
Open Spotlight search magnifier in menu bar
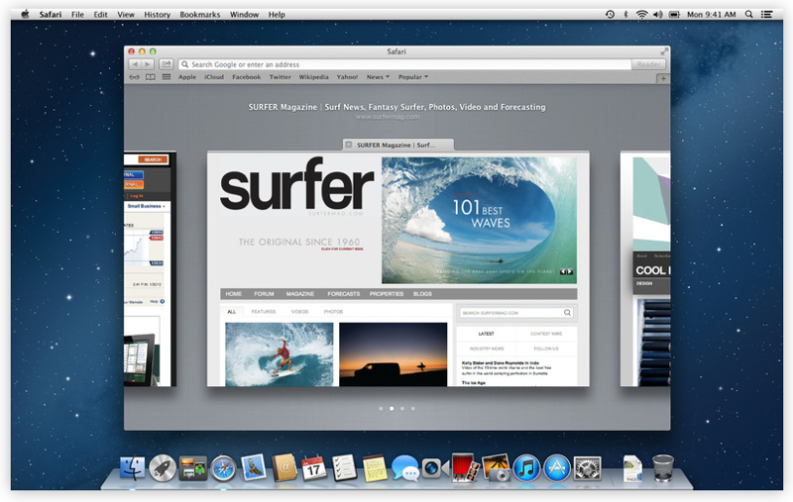(749, 14)
